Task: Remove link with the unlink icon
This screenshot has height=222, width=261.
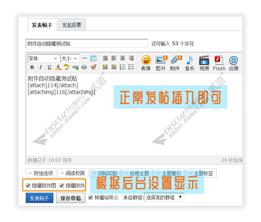Action: tap(84, 67)
